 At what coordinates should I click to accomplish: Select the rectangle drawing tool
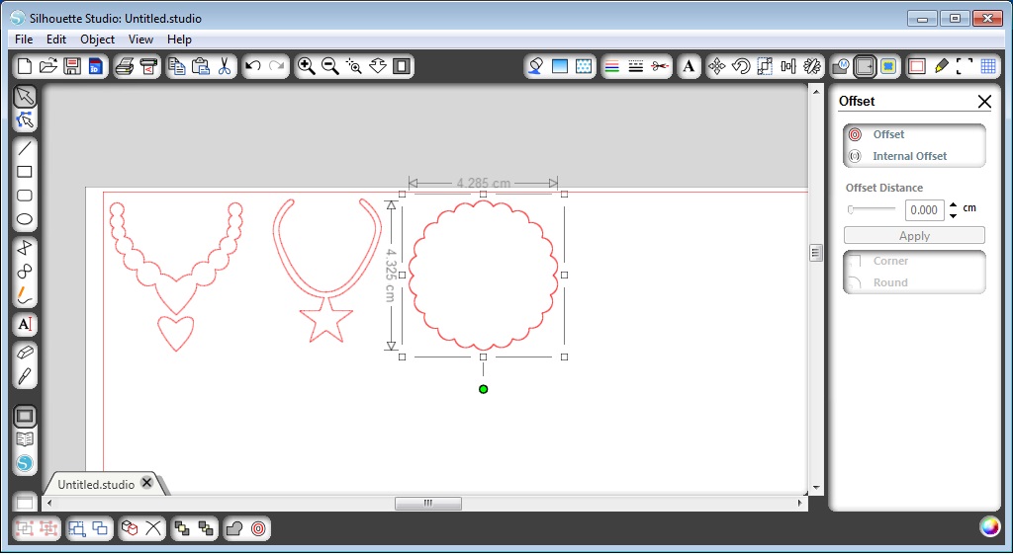point(25,172)
